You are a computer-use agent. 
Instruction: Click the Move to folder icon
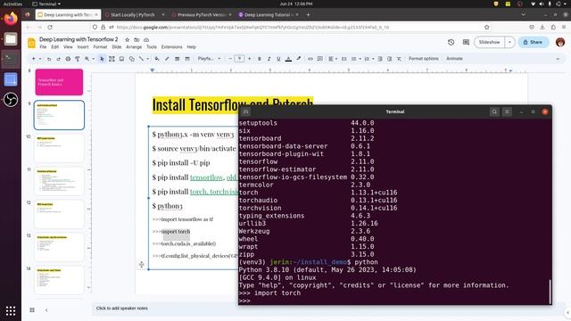pyautogui.click(x=137, y=39)
